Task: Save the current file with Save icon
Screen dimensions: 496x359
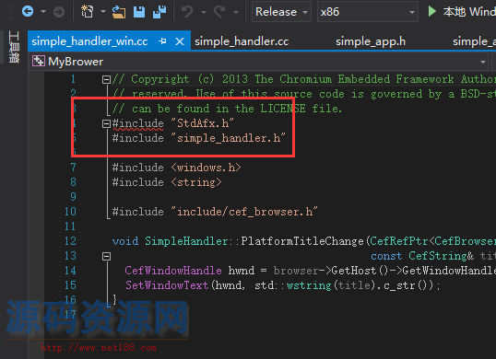Action: (x=139, y=12)
